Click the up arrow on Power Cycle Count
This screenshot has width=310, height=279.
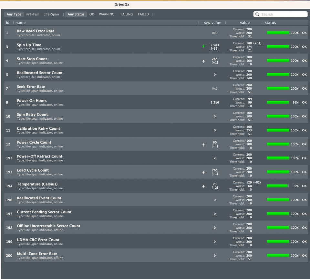pos(203,145)
